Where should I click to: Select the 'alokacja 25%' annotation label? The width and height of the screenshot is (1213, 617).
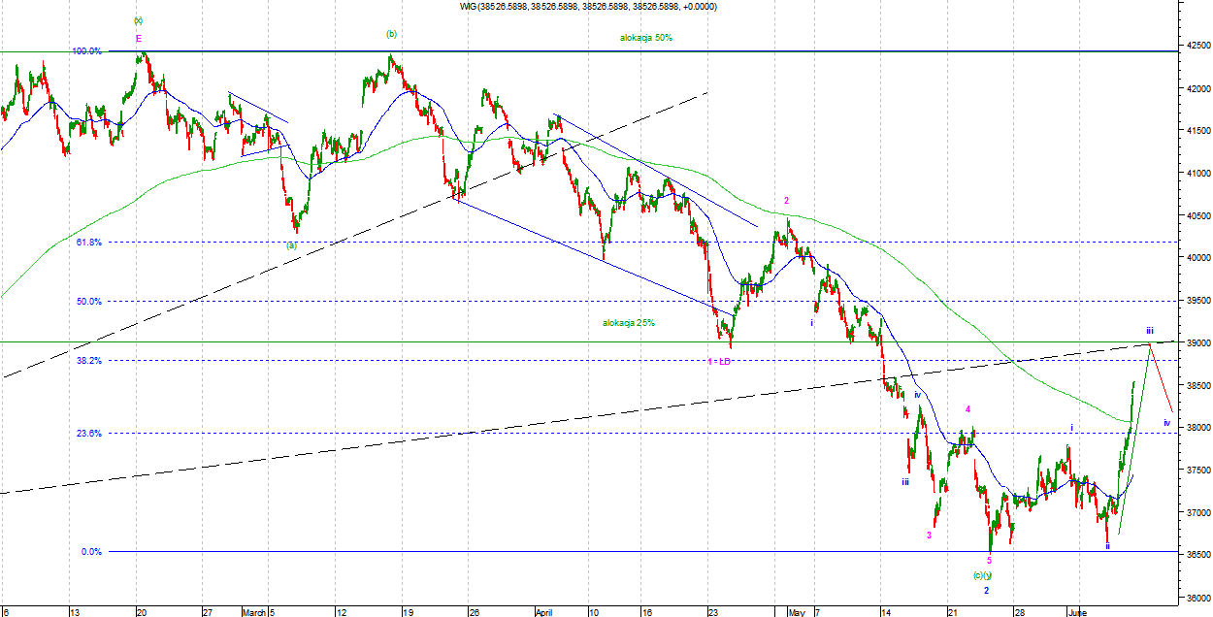click(x=628, y=323)
